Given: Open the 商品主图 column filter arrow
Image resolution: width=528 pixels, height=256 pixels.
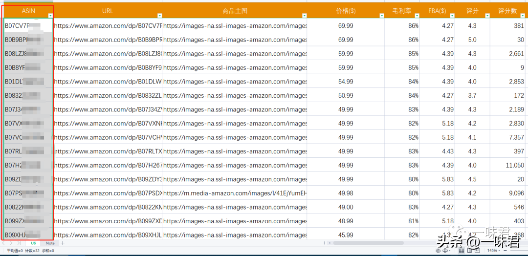Looking at the screenshot, I should coord(305,16).
